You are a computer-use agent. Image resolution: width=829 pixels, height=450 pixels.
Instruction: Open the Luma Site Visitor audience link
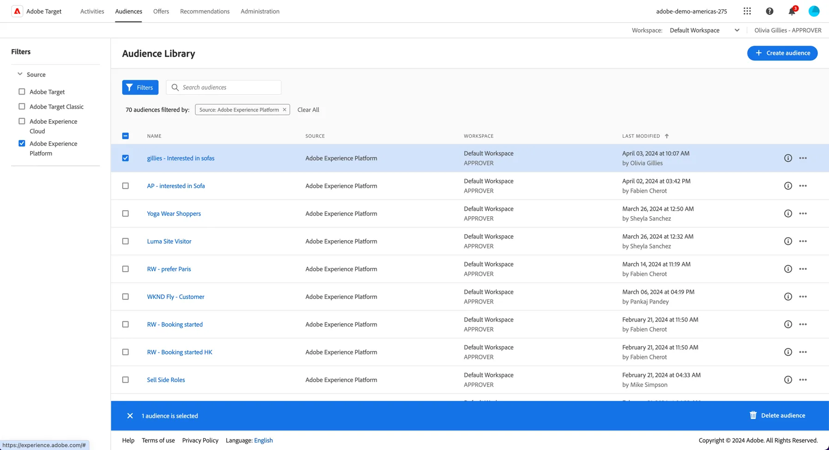point(169,241)
